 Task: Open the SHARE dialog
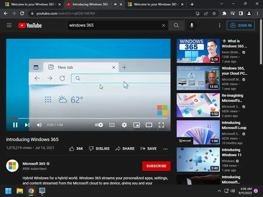(125, 149)
